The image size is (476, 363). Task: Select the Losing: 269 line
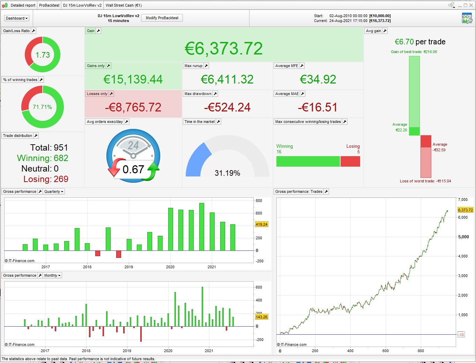[46, 179]
